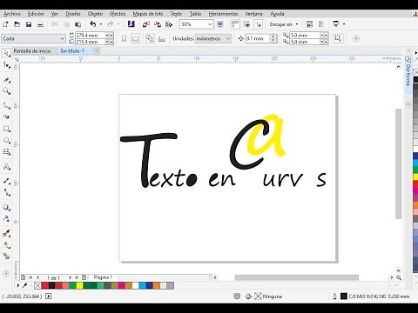Click the Export icon
Viewport: 418px width, 313px height.
point(158,24)
